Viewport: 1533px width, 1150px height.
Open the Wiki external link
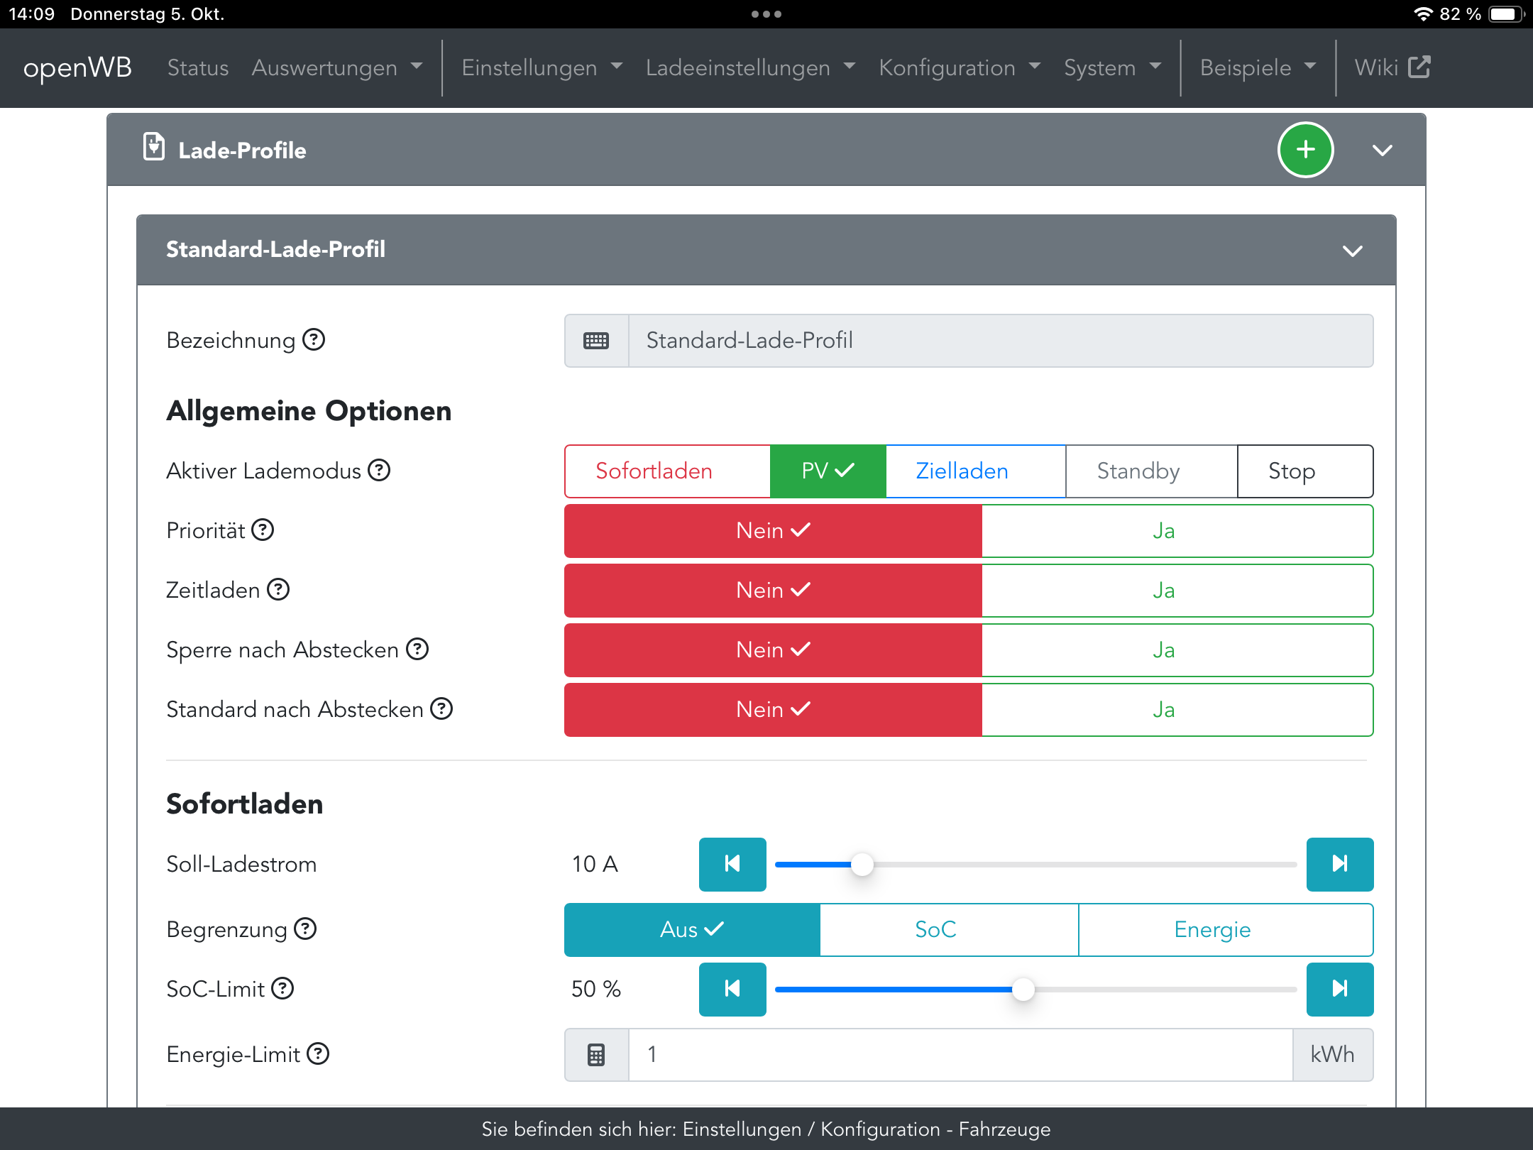pyautogui.click(x=1392, y=67)
